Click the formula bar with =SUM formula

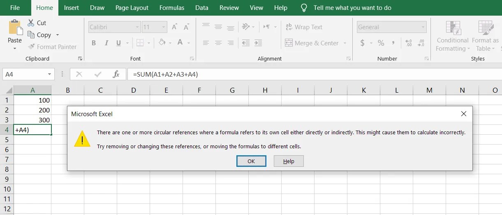(315, 75)
